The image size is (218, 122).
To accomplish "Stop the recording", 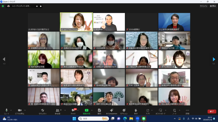I will pos(41,6).
